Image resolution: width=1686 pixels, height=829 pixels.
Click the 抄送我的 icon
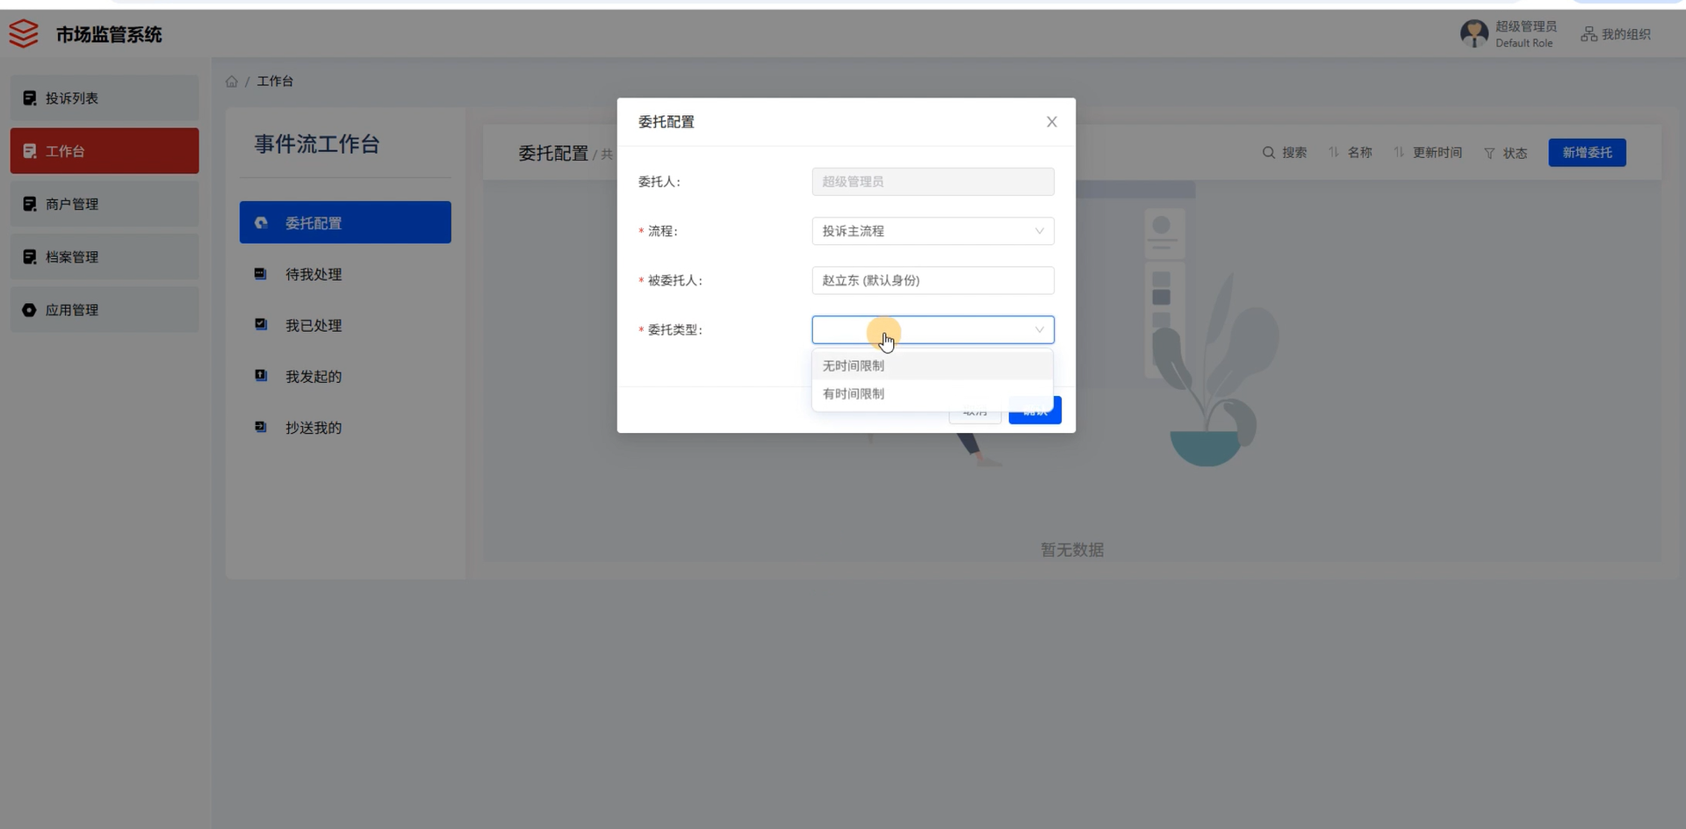coord(261,427)
